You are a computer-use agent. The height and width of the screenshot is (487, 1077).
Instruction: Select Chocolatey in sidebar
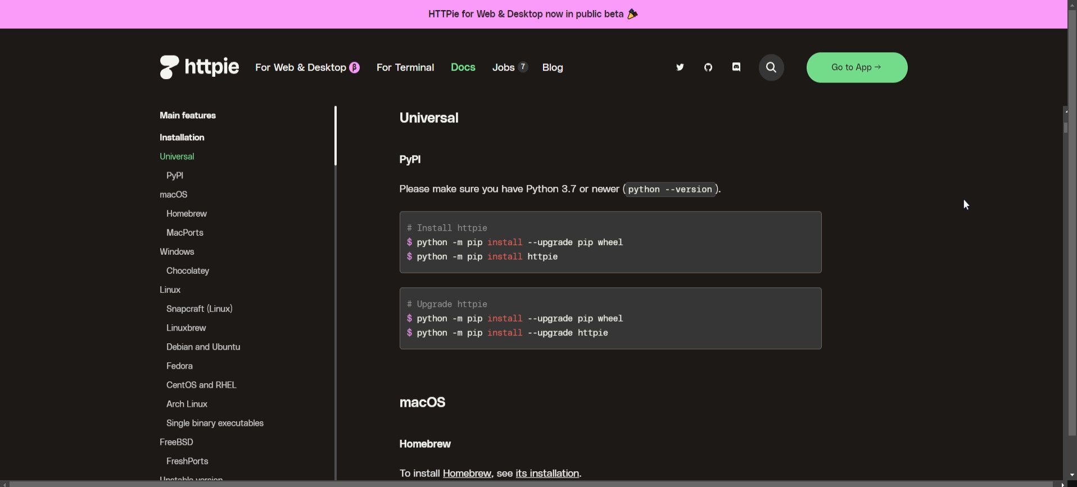tap(188, 272)
